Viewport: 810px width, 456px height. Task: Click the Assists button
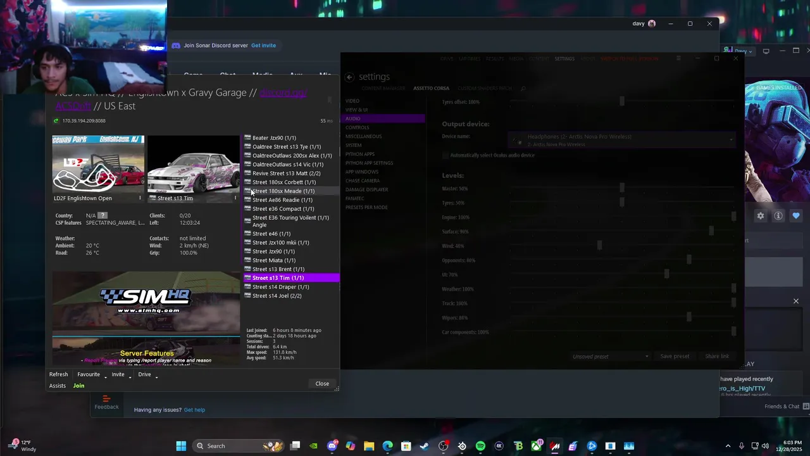[58, 386]
